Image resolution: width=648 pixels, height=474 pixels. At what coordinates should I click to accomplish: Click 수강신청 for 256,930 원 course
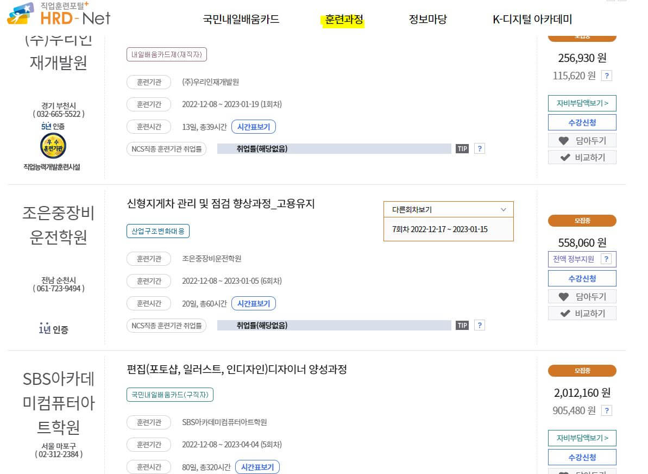click(x=582, y=122)
